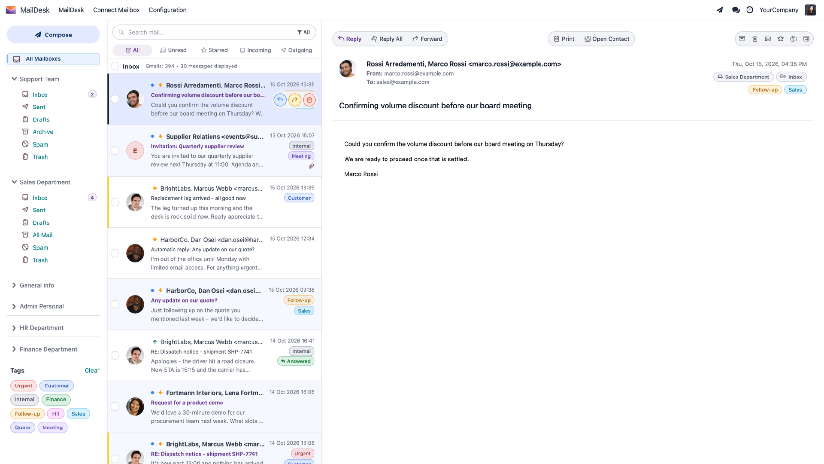This screenshot has width=824, height=464.
Task: Open the Connect Mailbox menu
Action: (x=116, y=10)
